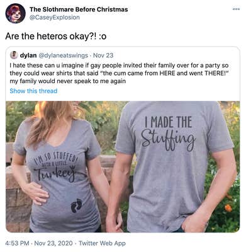Click the name dylan in quoted tweet
The image size is (246, 252).
click(28, 55)
